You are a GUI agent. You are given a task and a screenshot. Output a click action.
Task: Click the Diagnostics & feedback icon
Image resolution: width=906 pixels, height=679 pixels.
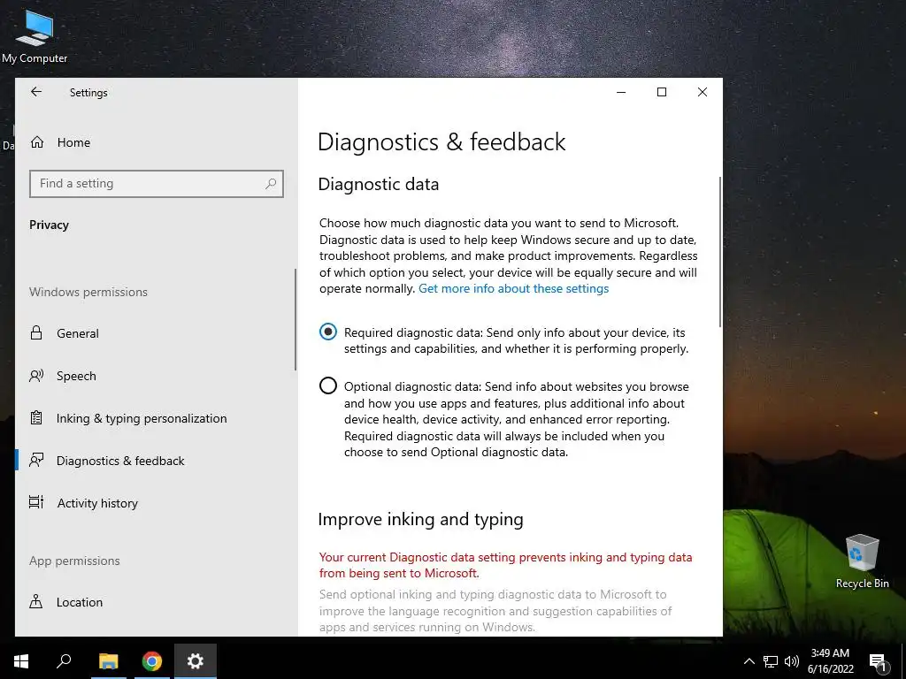tap(35, 460)
